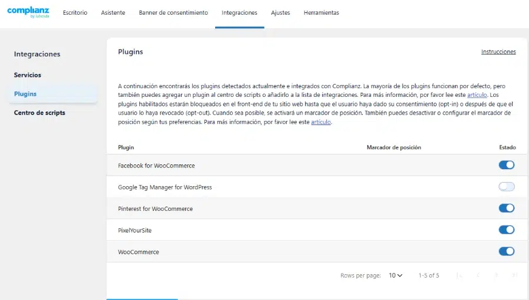The height and width of the screenshot is (300, 529).
Task: Select the Google Tag Manager for WordPress name
Action: click(x=165, y=187)
